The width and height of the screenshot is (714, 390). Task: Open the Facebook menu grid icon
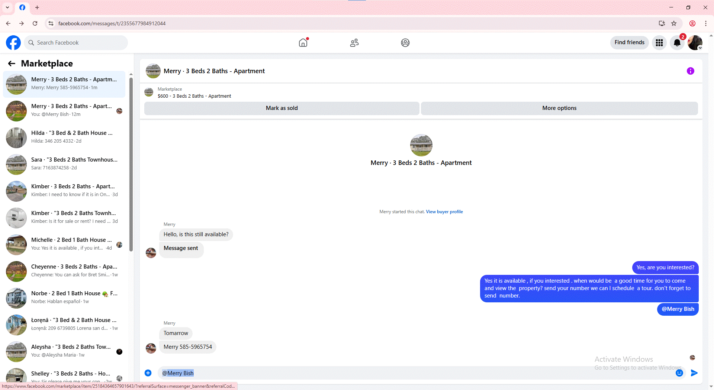coord(659,43)
